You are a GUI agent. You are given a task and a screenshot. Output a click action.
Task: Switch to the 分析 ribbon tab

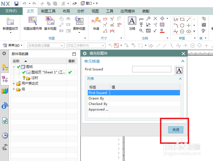(81, 11)
